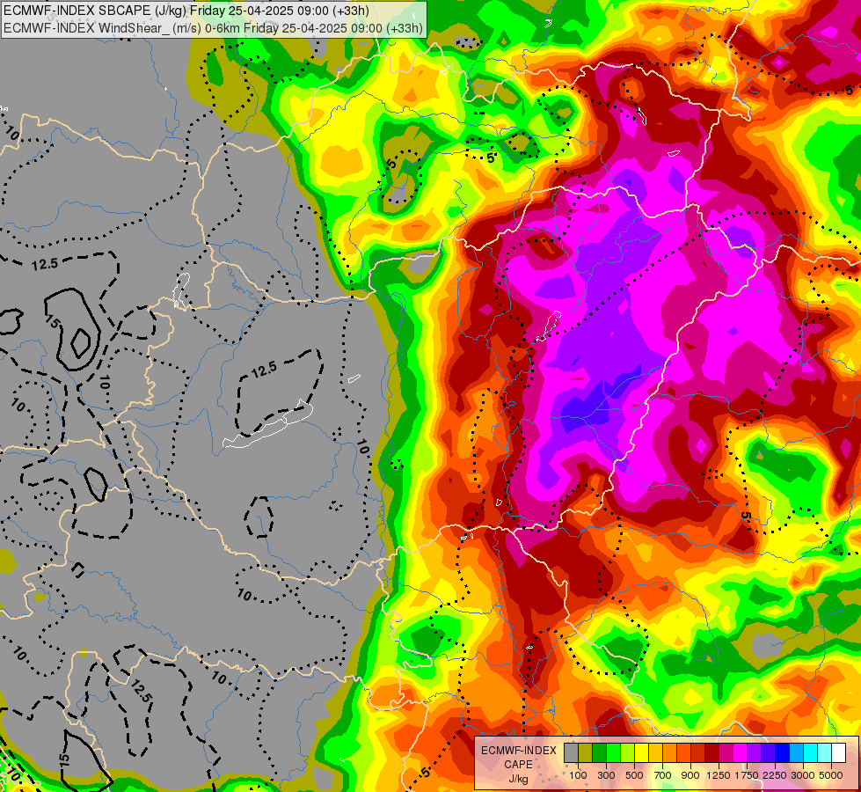Viewport: 861px width, 792px height.
Task: Click the maroon dark red legend swatch
Action: [x=711, y=752]
